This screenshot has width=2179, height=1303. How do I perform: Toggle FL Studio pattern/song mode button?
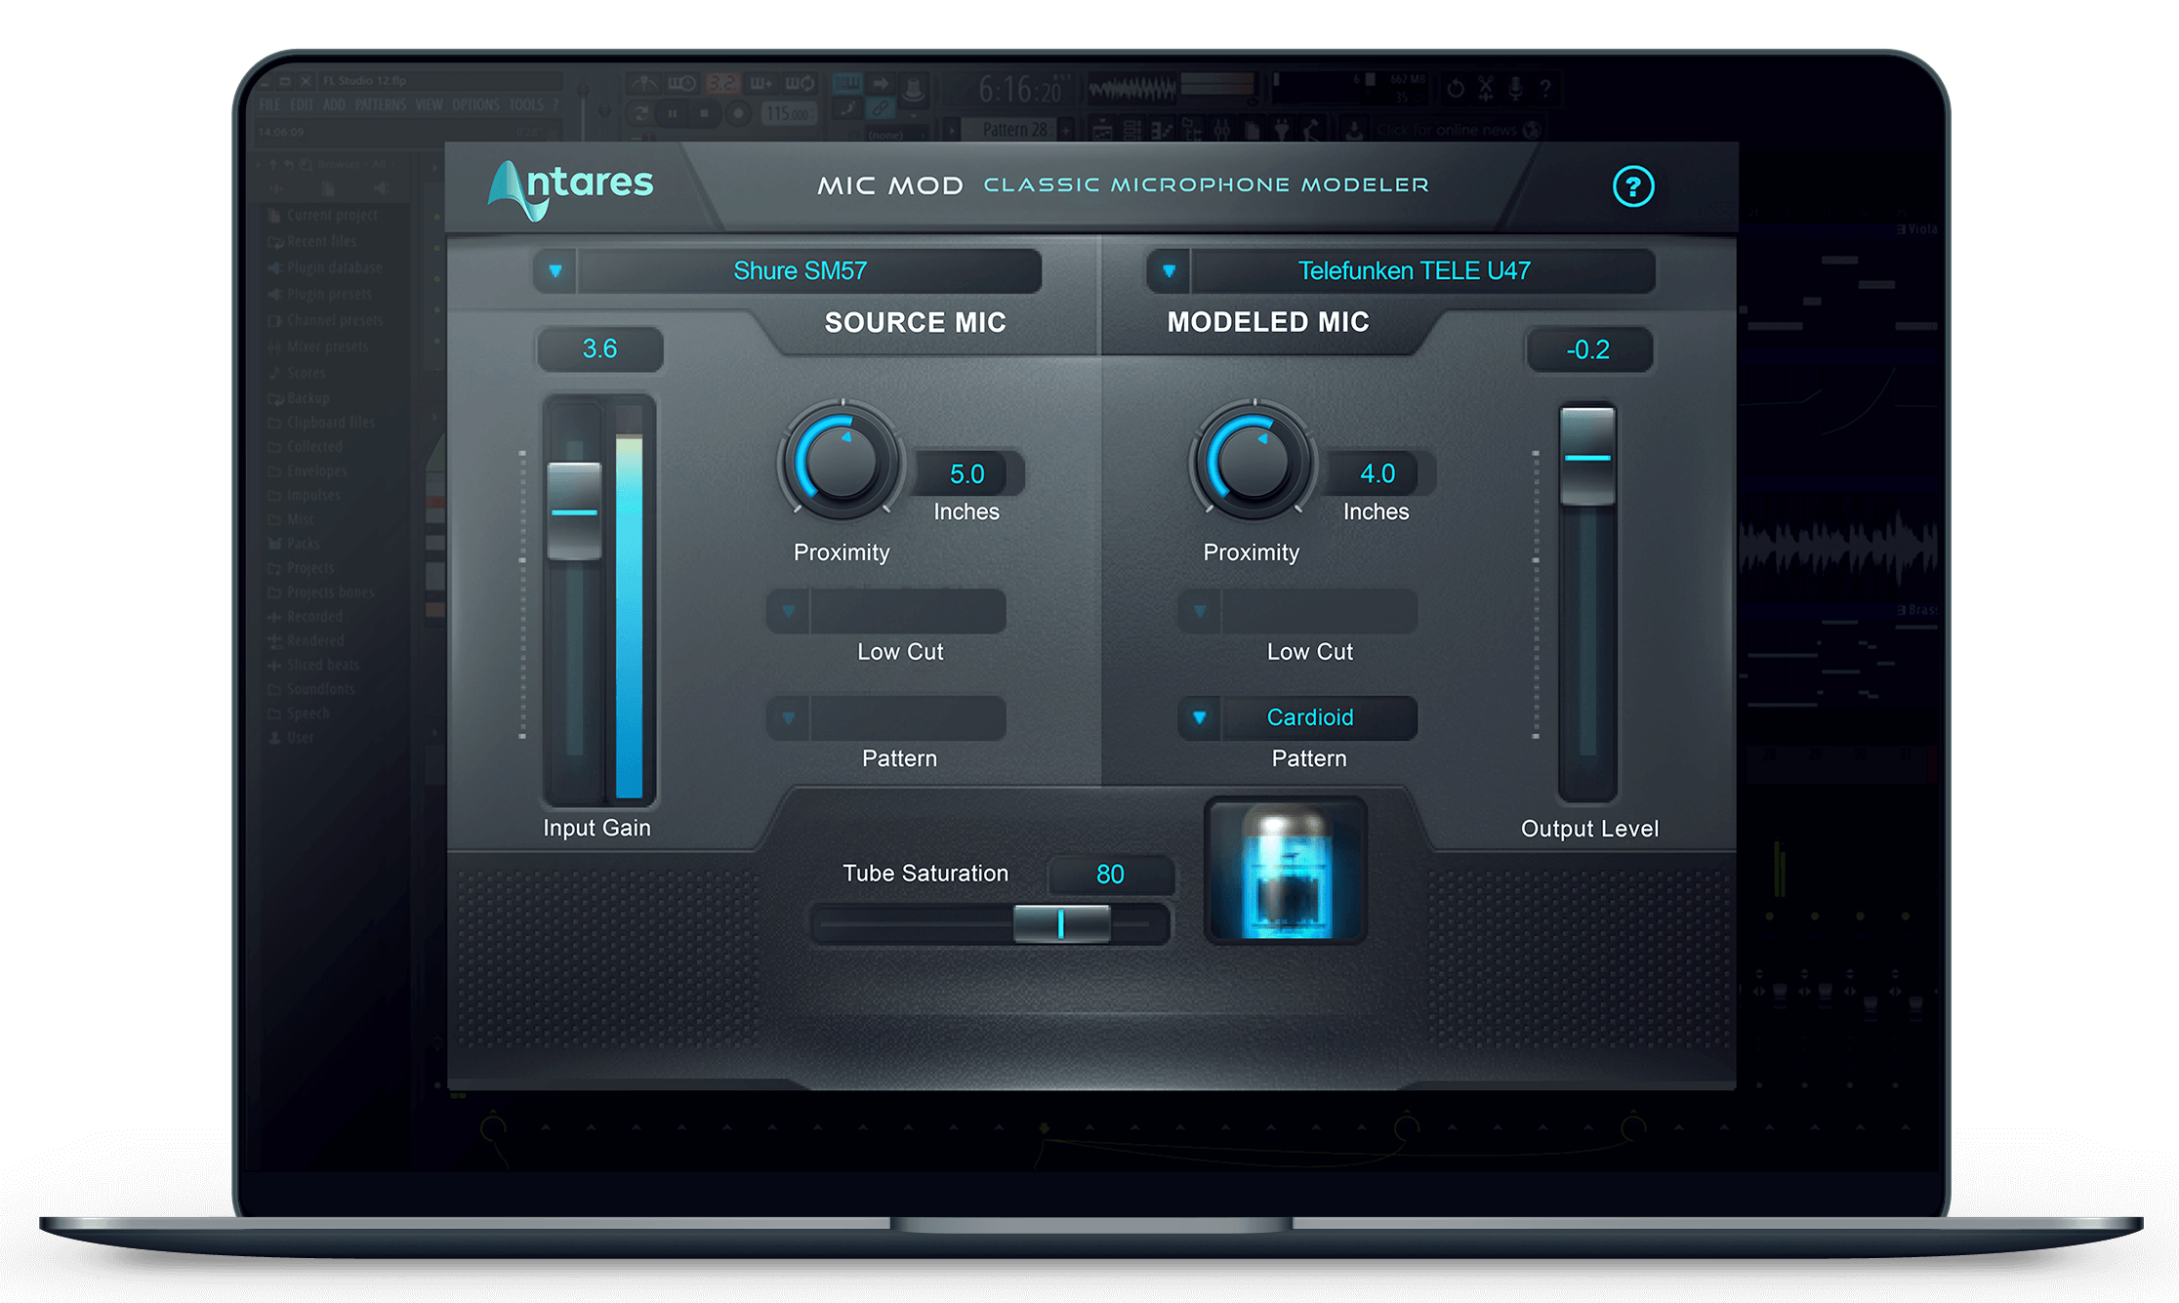640,113
